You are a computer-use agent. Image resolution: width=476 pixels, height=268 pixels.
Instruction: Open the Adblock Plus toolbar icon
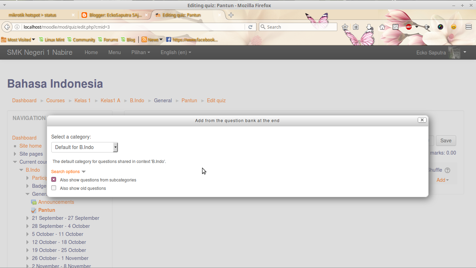(x=409, y=27)
